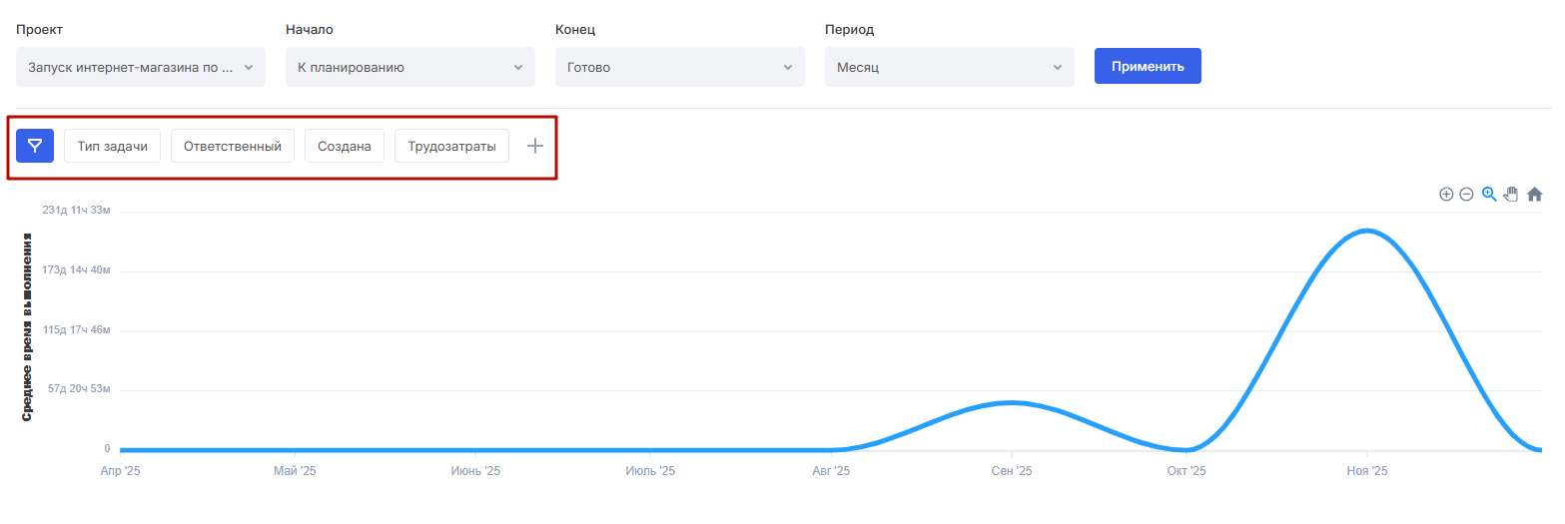This screenshot has width=1565, height=524.
Task: Zoom in on the chart
Action: coord(1445,195)
